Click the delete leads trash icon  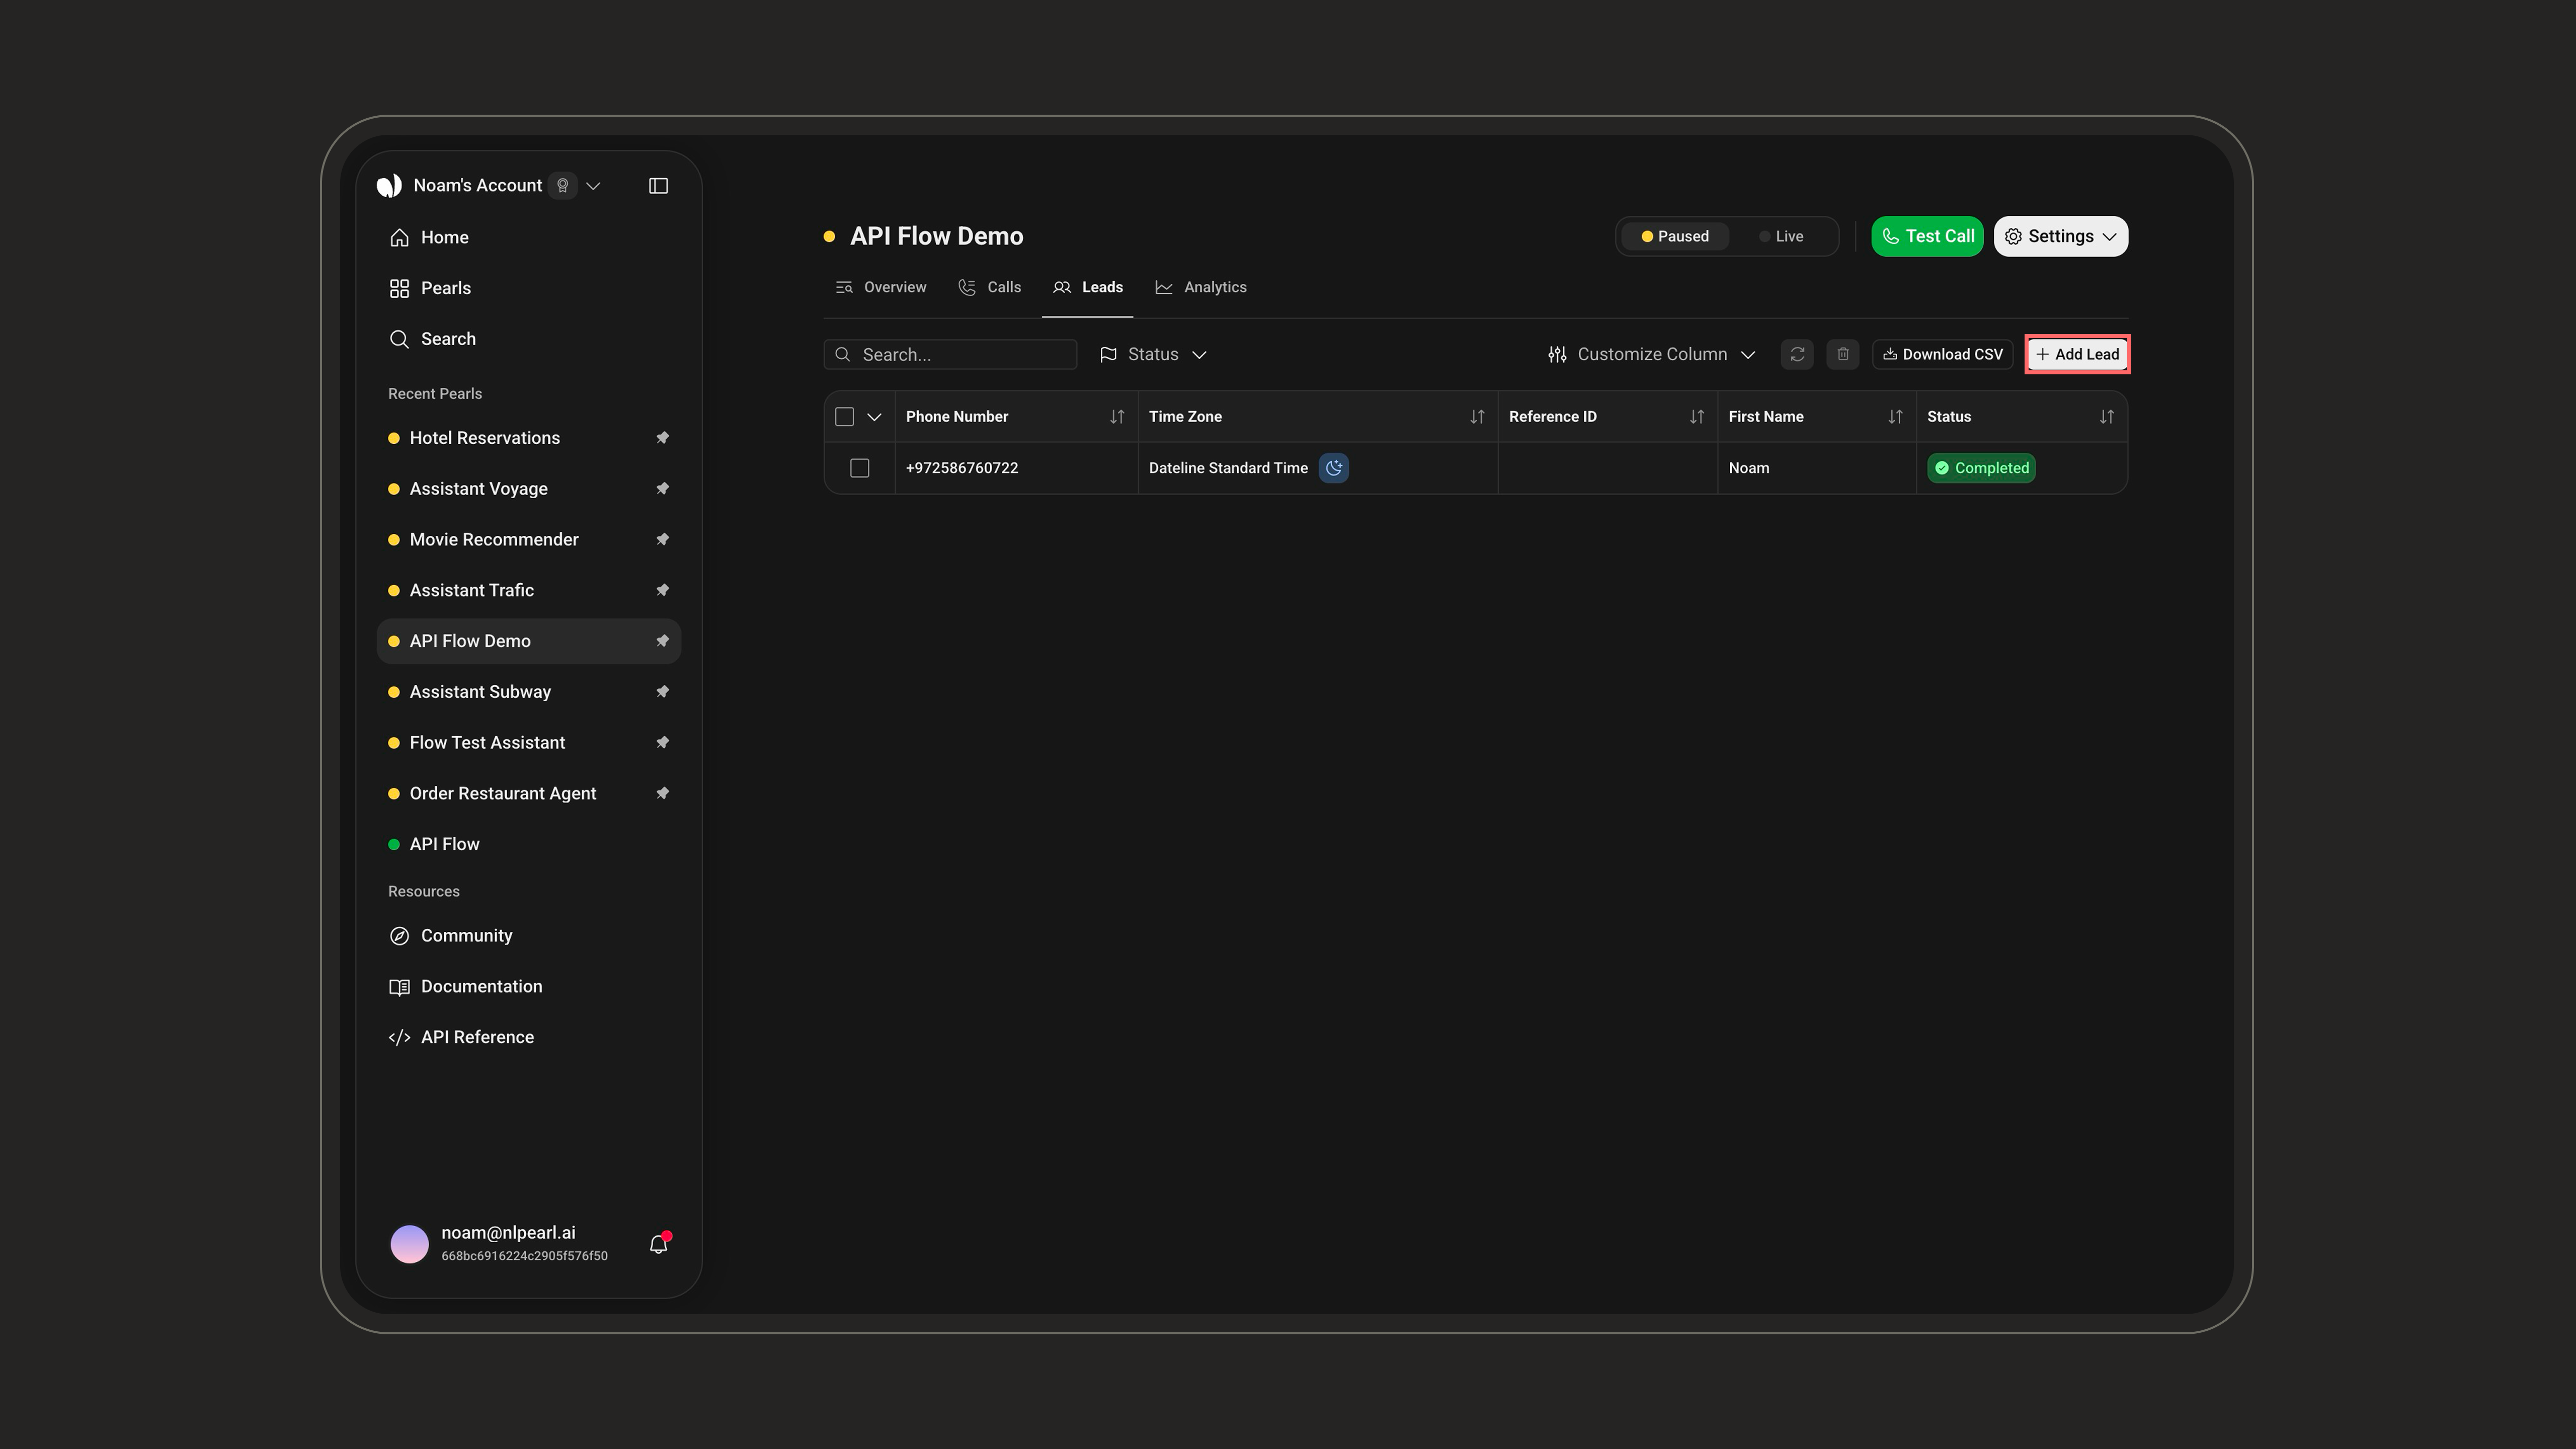[x=1843, y=354]
